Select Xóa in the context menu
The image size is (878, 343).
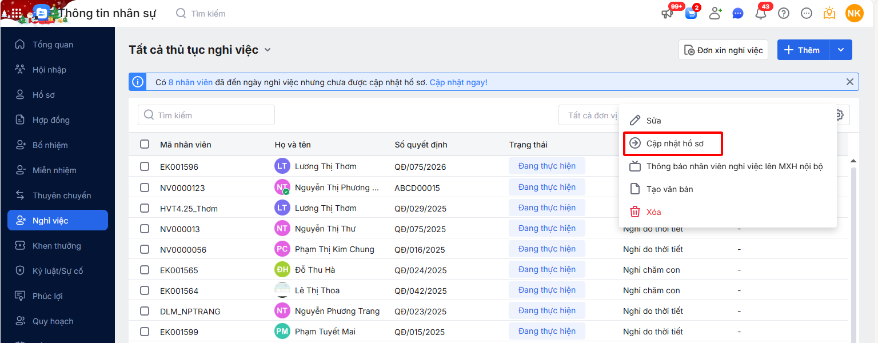[x=653, y=212]
